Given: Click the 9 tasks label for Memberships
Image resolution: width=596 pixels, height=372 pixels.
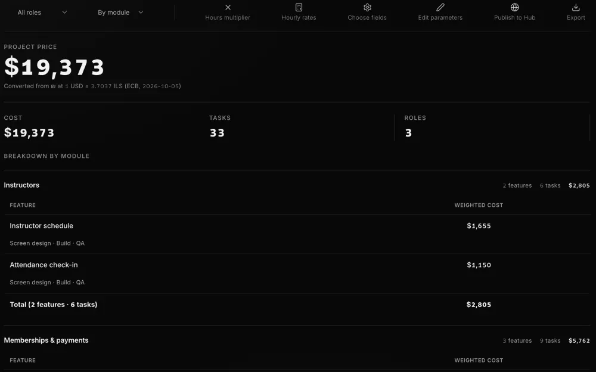Looking at the screenshot, I should pyautogui.click(x=550, y=341).
